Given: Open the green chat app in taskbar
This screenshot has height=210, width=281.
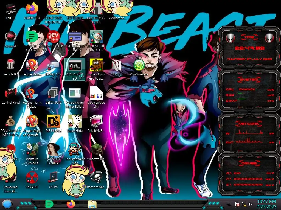Looking at the screenshot, I should (49, 204).
